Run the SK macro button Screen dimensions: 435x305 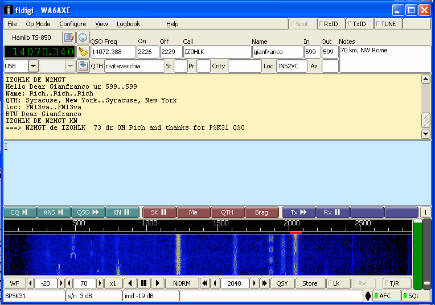tap(159, 212)
